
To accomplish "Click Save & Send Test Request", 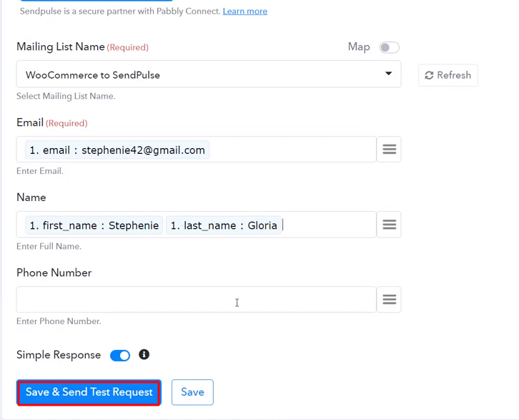I will [x=89, y=393].
